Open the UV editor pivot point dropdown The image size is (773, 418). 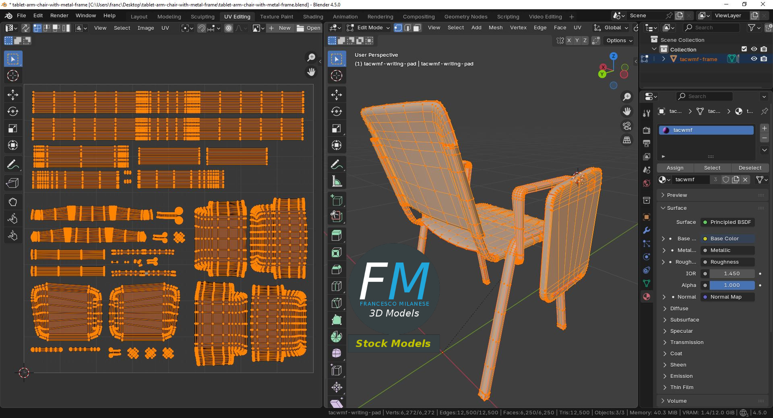click(x=187, y=28)
